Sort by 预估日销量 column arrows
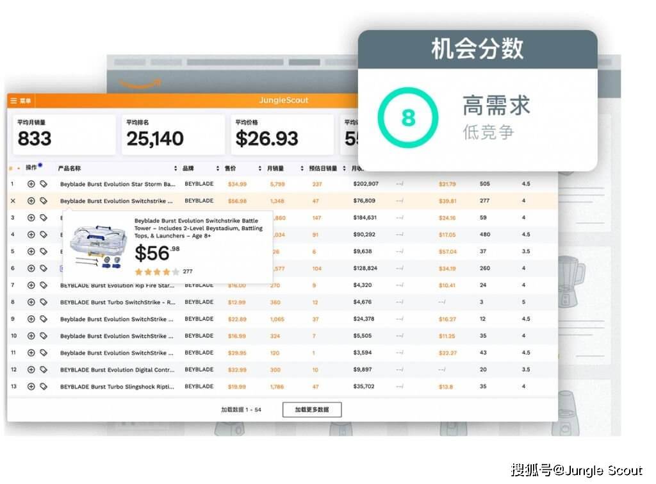The image size is (656, 484). coord(344,169)
